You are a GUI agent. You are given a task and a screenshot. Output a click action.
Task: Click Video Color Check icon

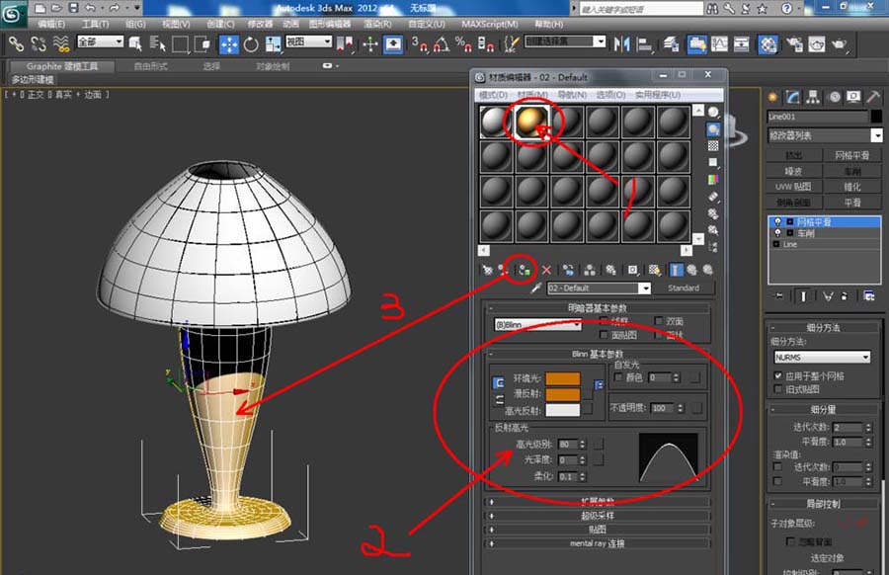click(x=713, y=180)
